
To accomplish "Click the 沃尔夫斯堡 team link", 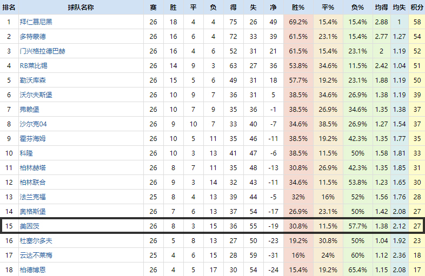I will pos(36,95).
